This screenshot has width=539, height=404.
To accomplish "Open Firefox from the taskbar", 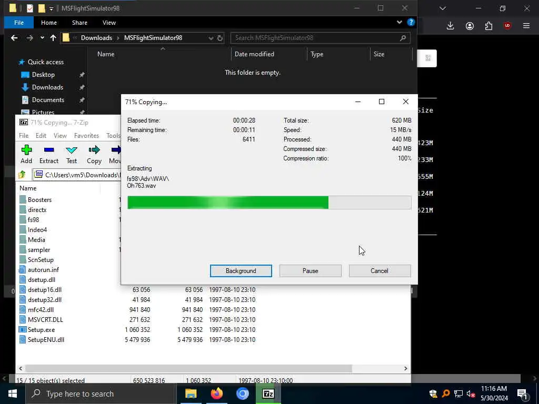I will tap(216, 393).
